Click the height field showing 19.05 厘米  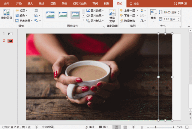point(170,12)
